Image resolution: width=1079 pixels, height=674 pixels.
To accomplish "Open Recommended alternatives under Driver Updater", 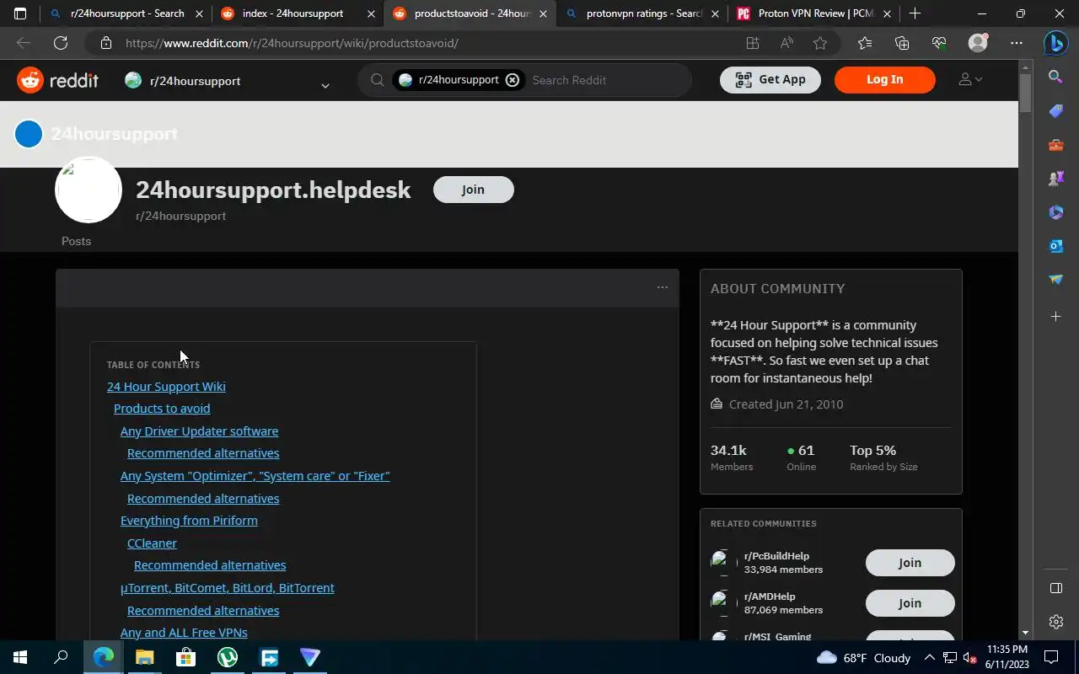I will click(x=203, y=452).
